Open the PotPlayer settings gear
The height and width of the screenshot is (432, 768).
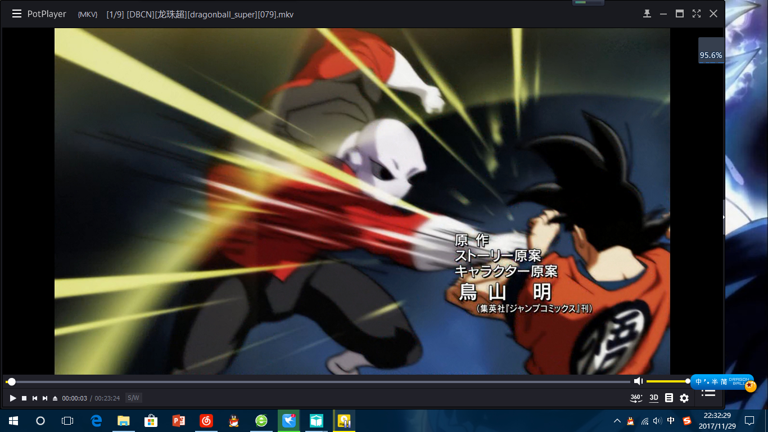pyautogui.click(x=684, y=398)
